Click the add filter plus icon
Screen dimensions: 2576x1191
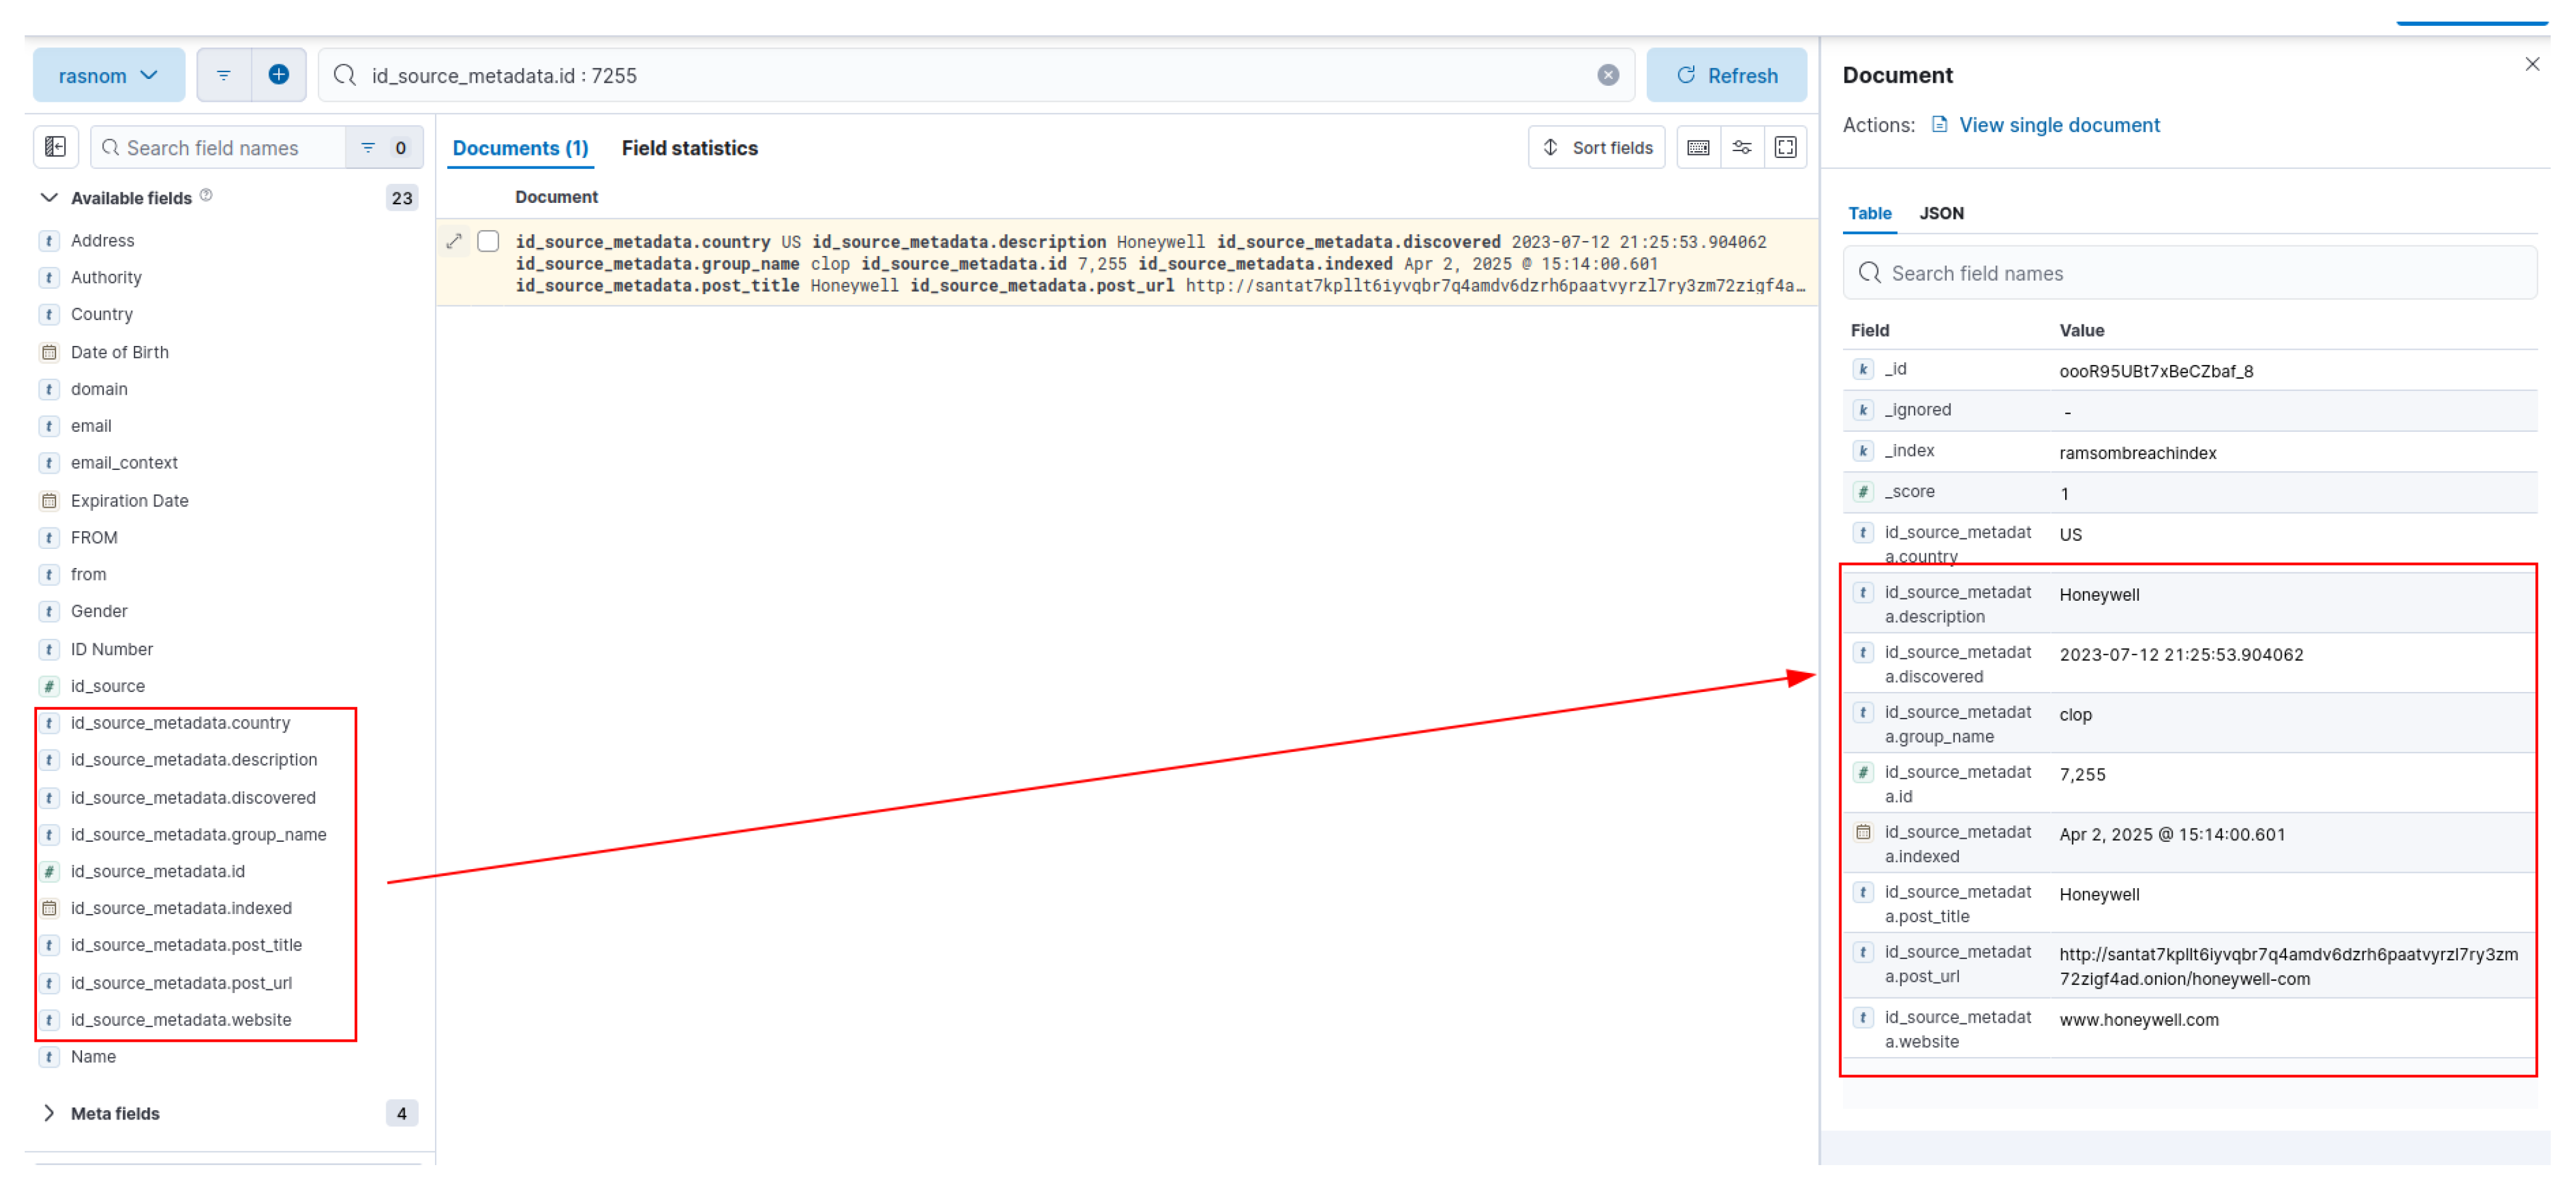tap(279, 75)
